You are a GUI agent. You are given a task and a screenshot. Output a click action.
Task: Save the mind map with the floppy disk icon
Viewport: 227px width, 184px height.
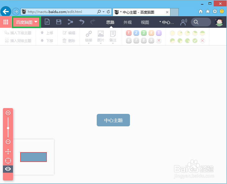(x=59, y=22)
